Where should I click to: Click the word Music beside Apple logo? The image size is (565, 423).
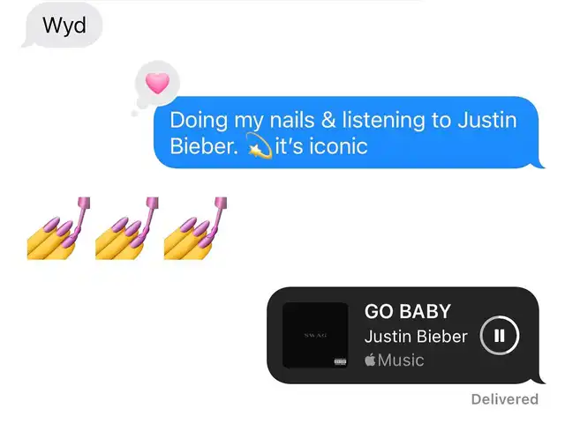tap(401, 360)
